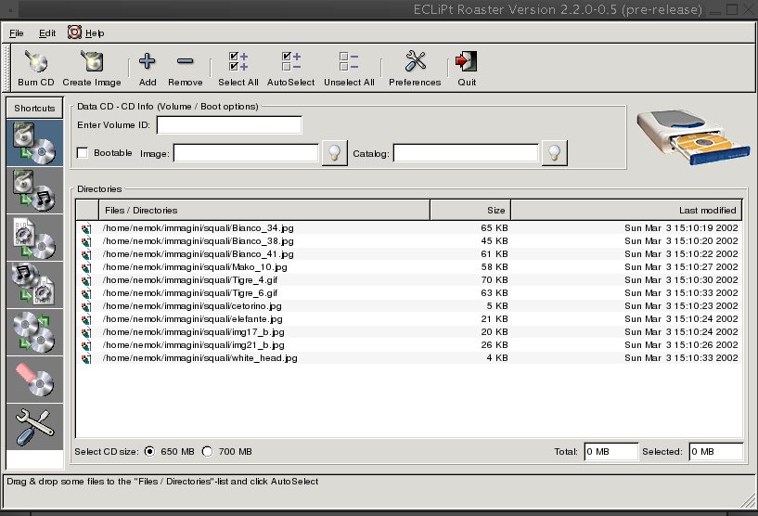Select the 700 MB CD size option
Viewport: 758px width, 516px height.
click(x=207, y=452)
